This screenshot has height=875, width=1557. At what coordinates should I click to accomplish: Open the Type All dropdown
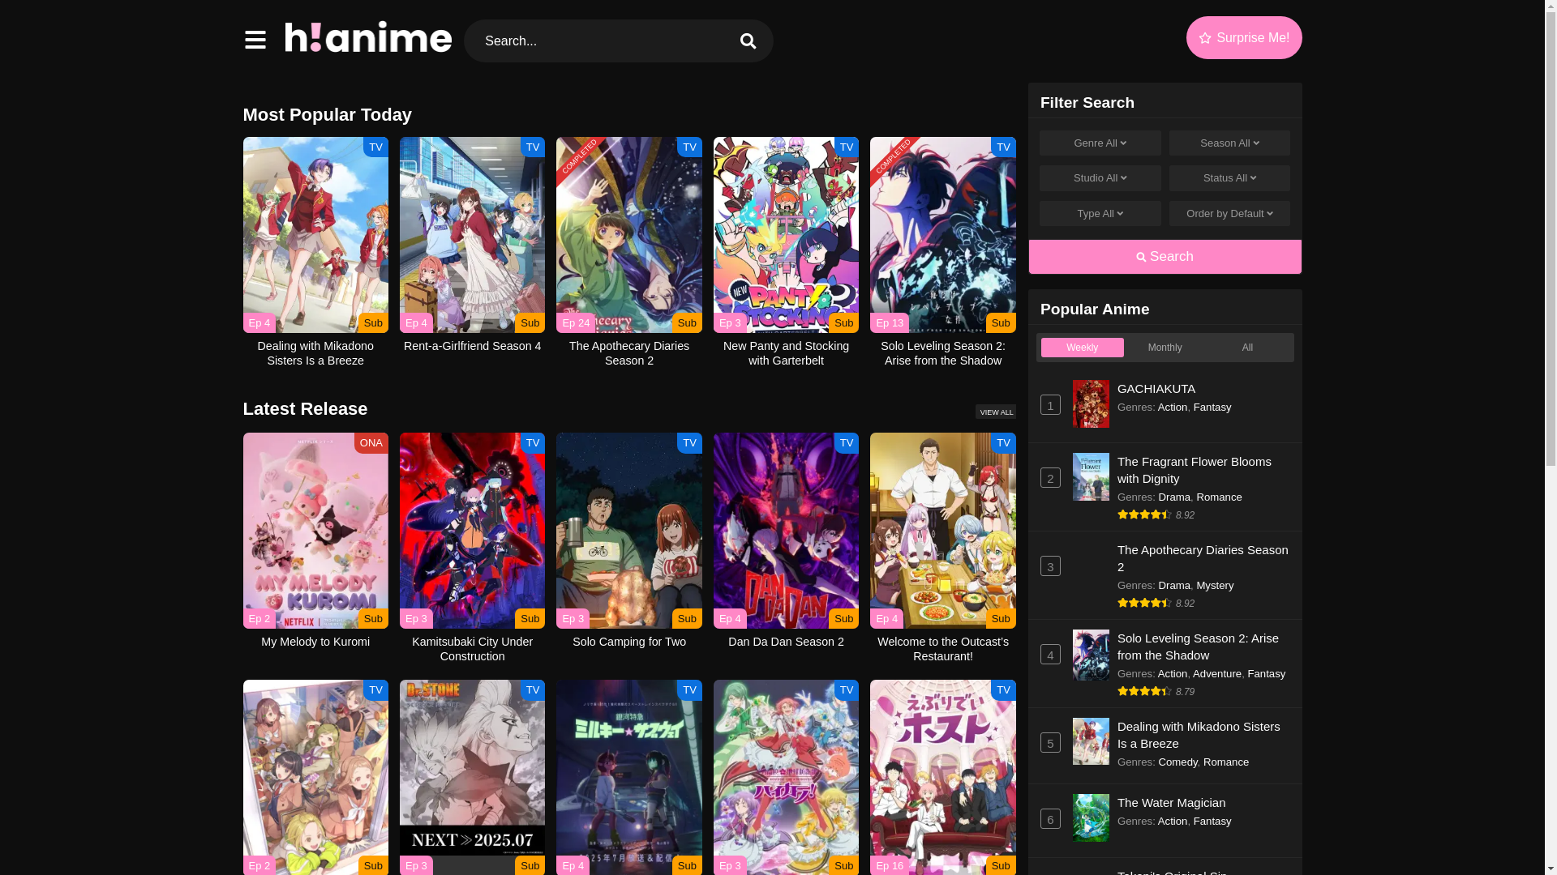coord(1100,214)
